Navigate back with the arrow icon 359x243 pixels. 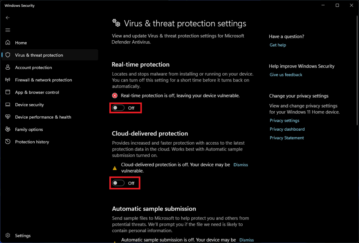[x=7, y=18]
